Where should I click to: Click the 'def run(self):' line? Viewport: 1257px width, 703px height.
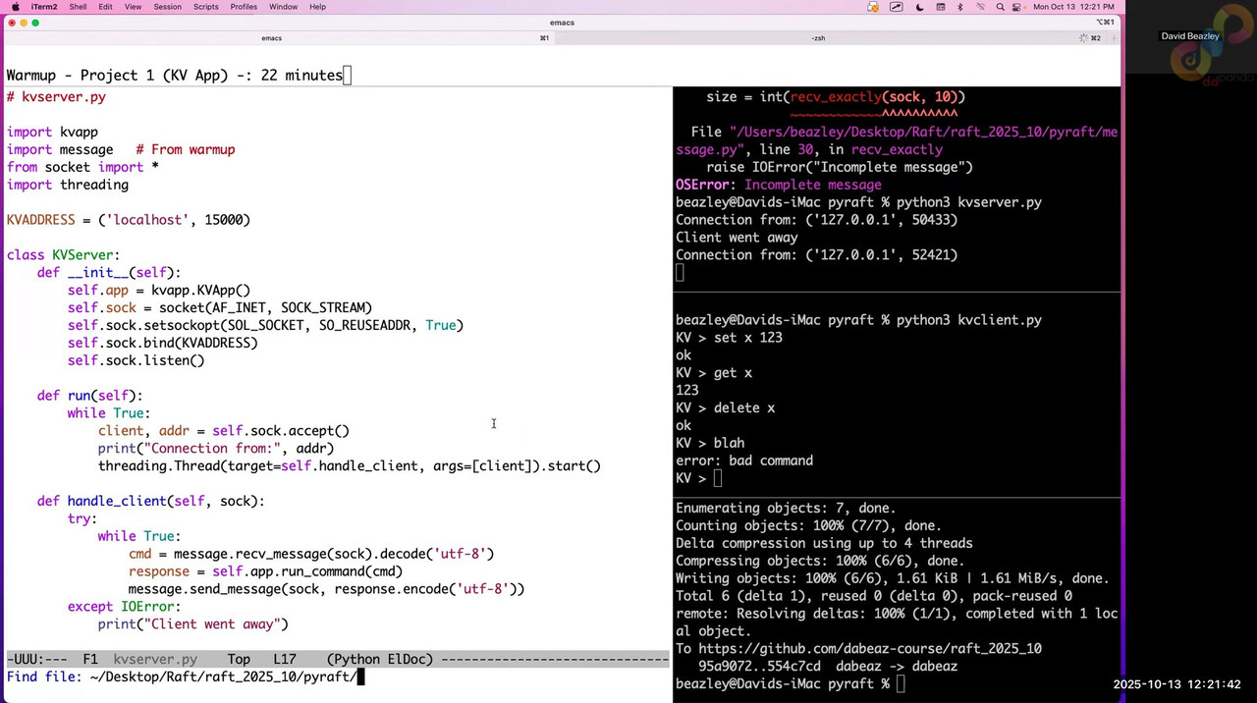[x=89, y=396]
